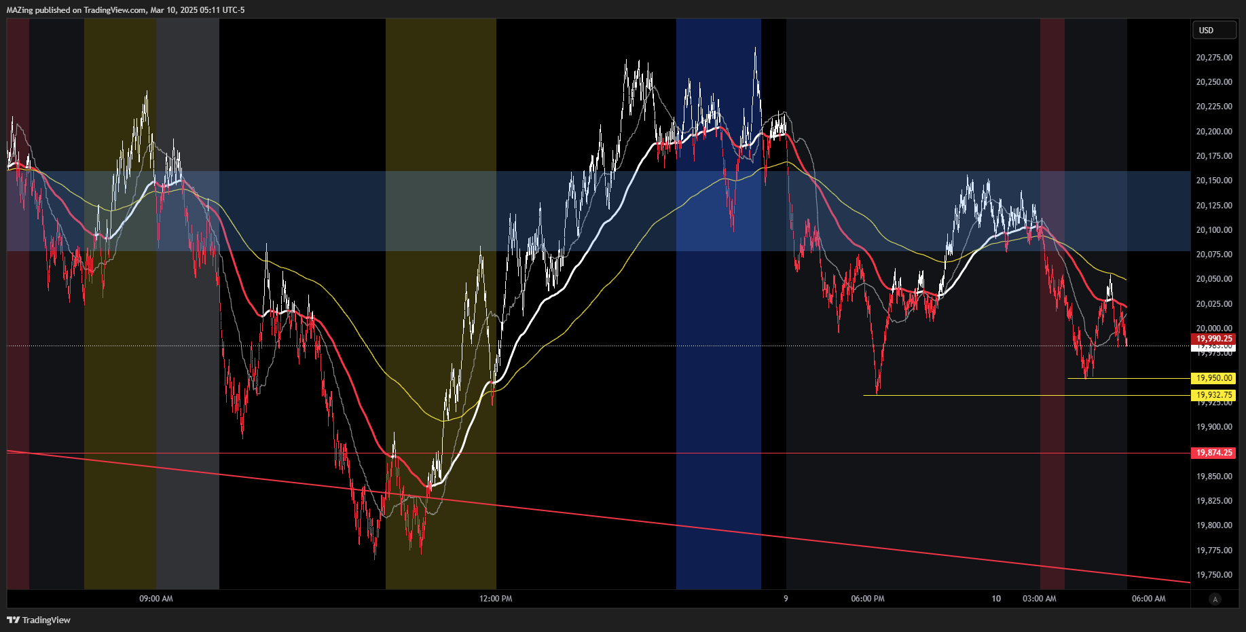This screenshot has height=632, width=1246.
Task: Click the 03:00 AM time axis label
Action: (1040, 599)
